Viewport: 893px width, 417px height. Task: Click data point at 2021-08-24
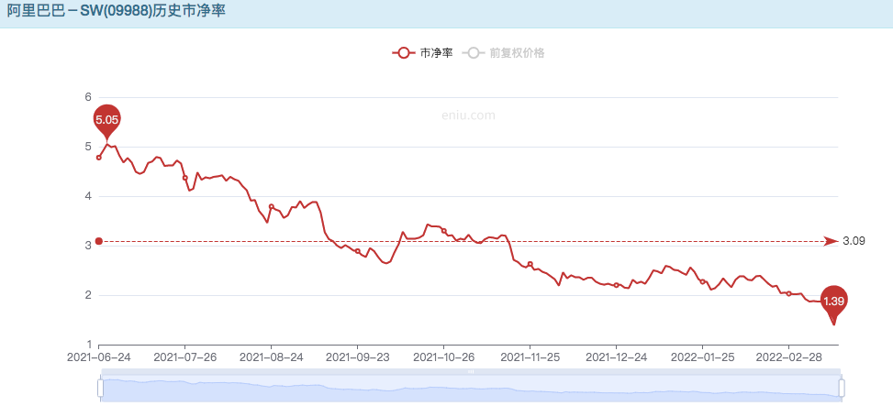[x=271, y=206]
